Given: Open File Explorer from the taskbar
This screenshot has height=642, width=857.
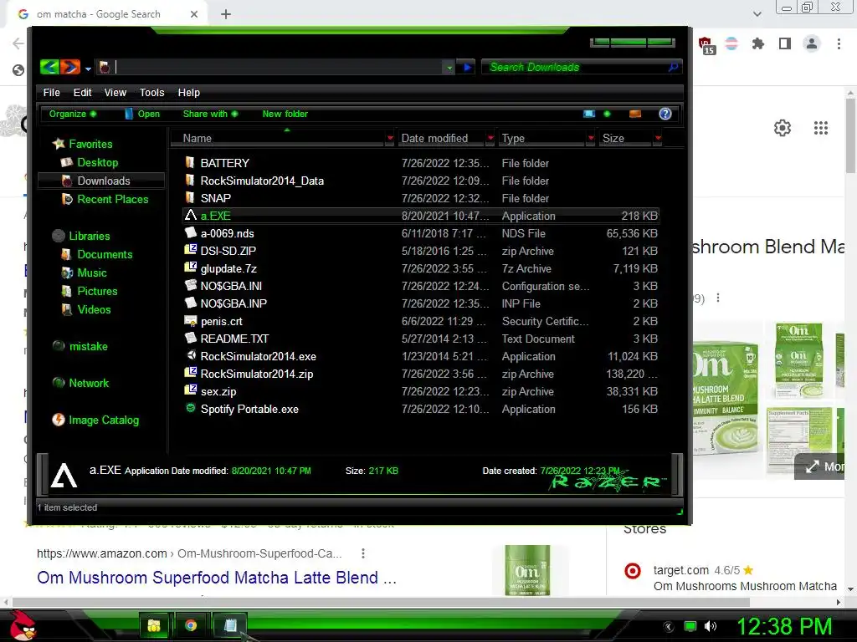Looking at the screenshot, I should 154,625.
